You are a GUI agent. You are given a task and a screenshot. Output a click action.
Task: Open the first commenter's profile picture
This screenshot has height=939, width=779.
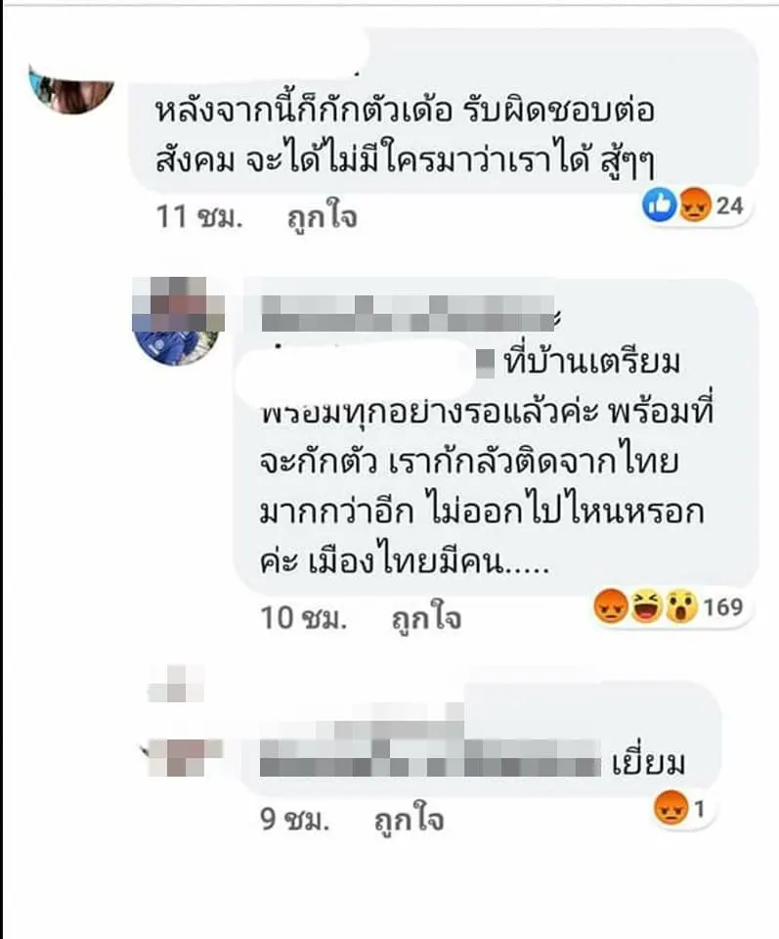pyautogui.click(x=71, y=90)
